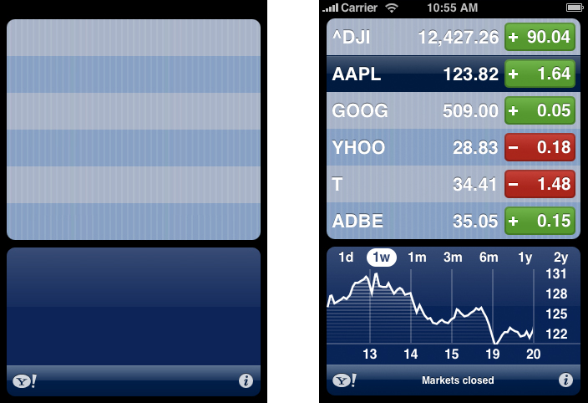
Task: Toggle the green +90.04 change badge
Action: pos(540,37)
